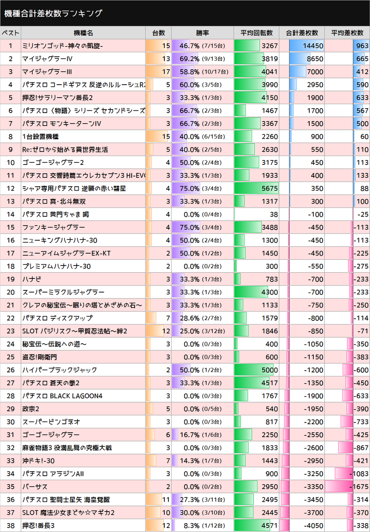This screenshot has height=532, width=370.
Task: Click the 8650 total difference value
Action: tap(315, 59)
